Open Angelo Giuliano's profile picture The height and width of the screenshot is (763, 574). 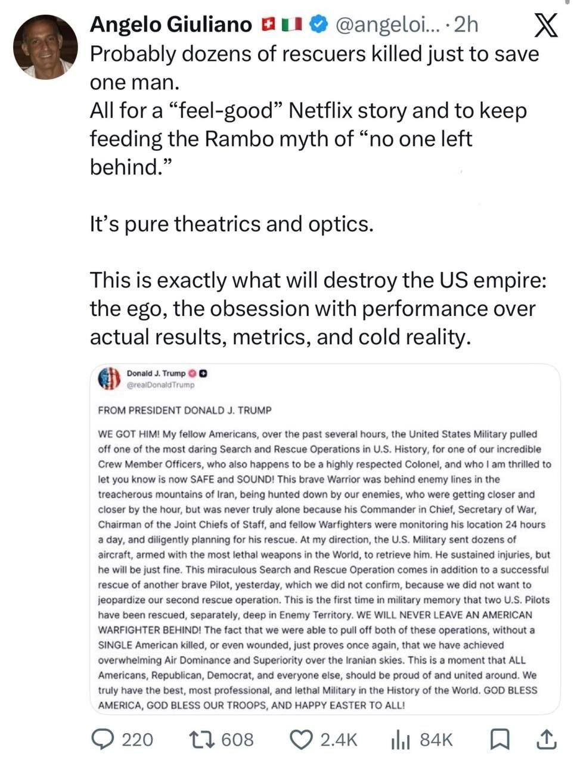45,47
